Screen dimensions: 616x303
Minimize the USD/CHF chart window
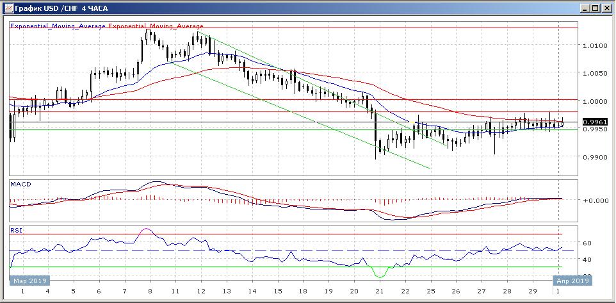[x=586, y=8]
